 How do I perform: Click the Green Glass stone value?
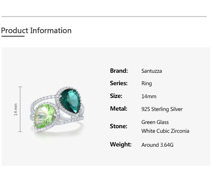[155, 122]
